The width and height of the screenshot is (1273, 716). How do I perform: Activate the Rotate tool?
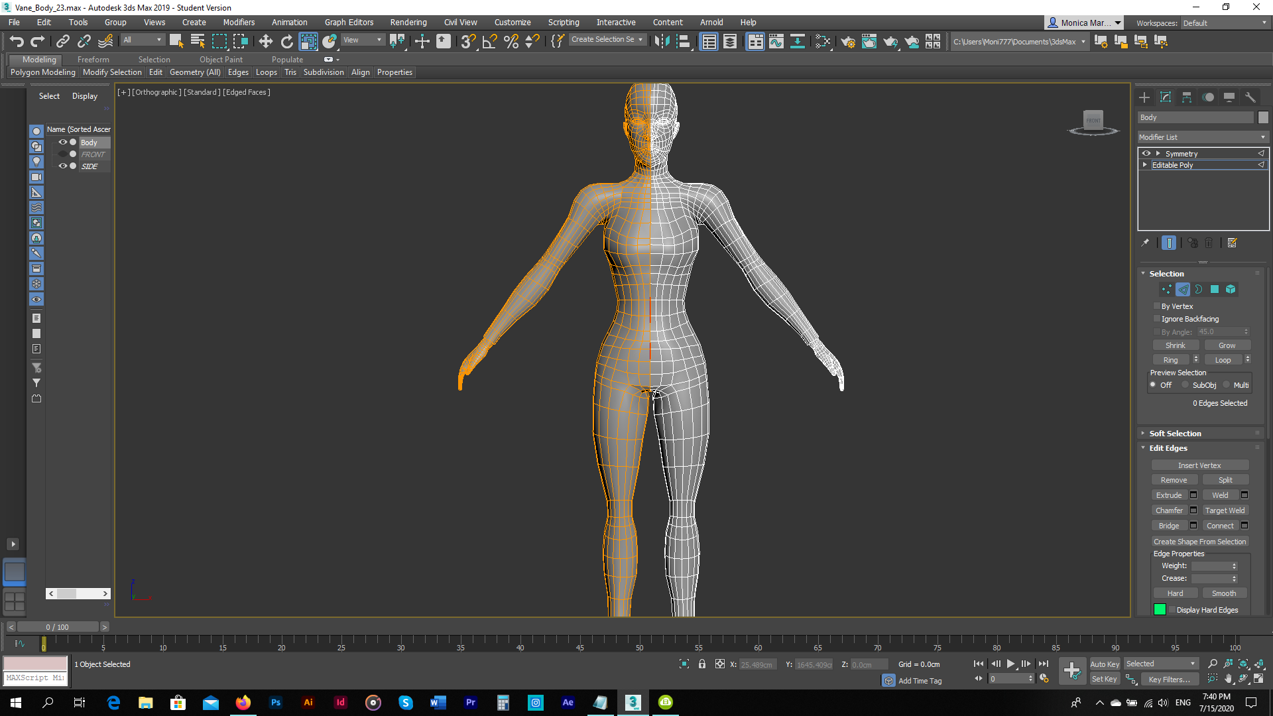click(286, 41)
